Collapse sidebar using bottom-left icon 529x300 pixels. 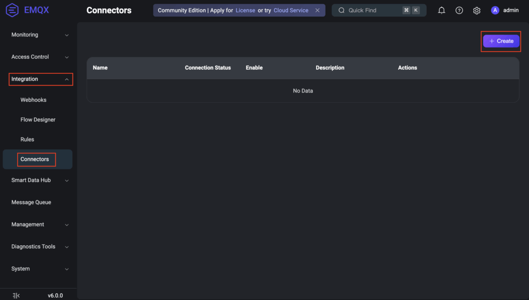pos(16,295)
